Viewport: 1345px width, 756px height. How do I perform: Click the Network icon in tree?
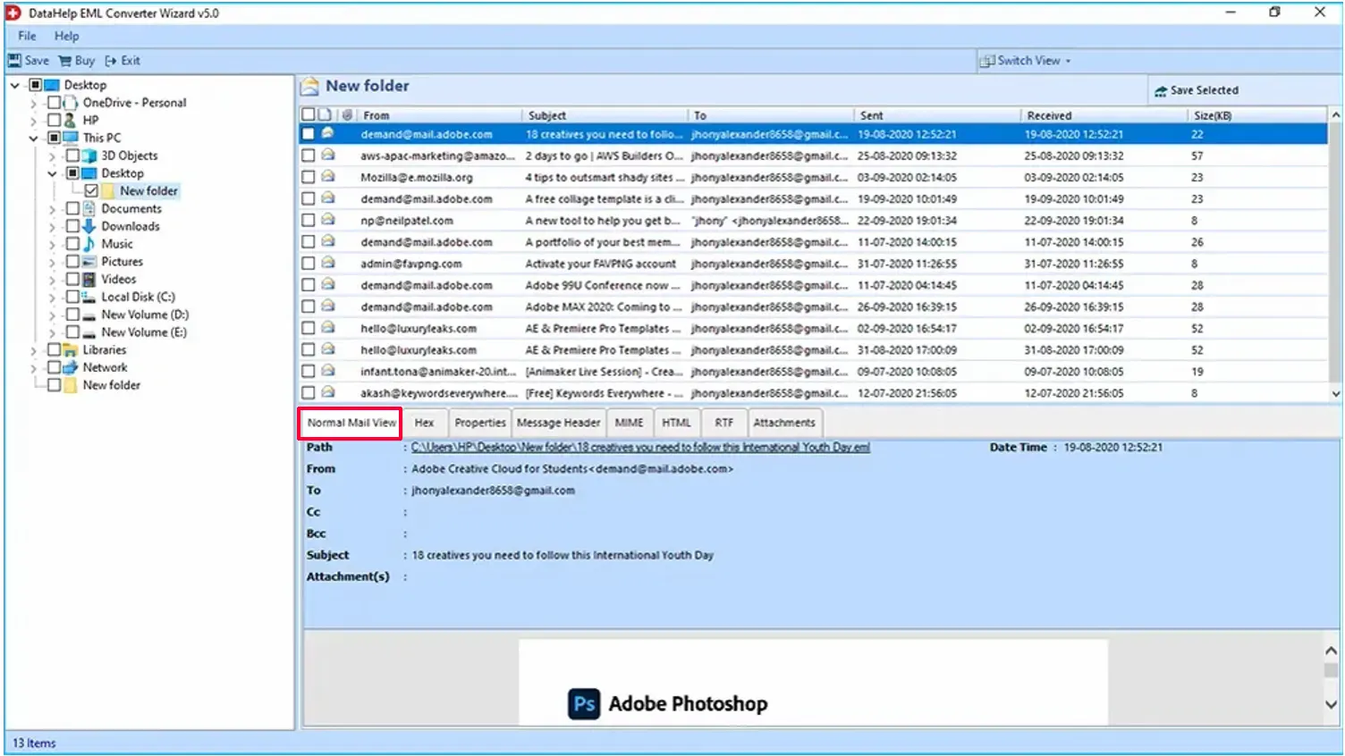[x=72, y=367]
